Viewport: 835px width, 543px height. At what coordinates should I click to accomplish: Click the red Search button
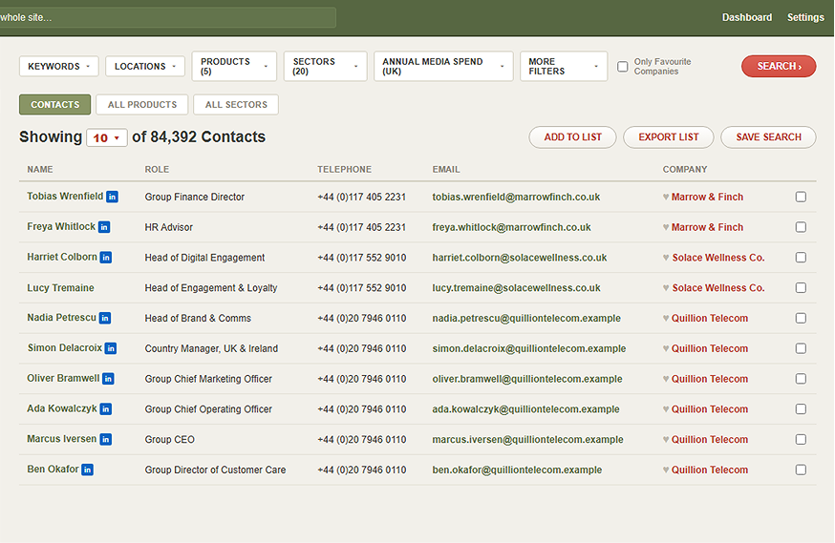[x=779, y=67]
